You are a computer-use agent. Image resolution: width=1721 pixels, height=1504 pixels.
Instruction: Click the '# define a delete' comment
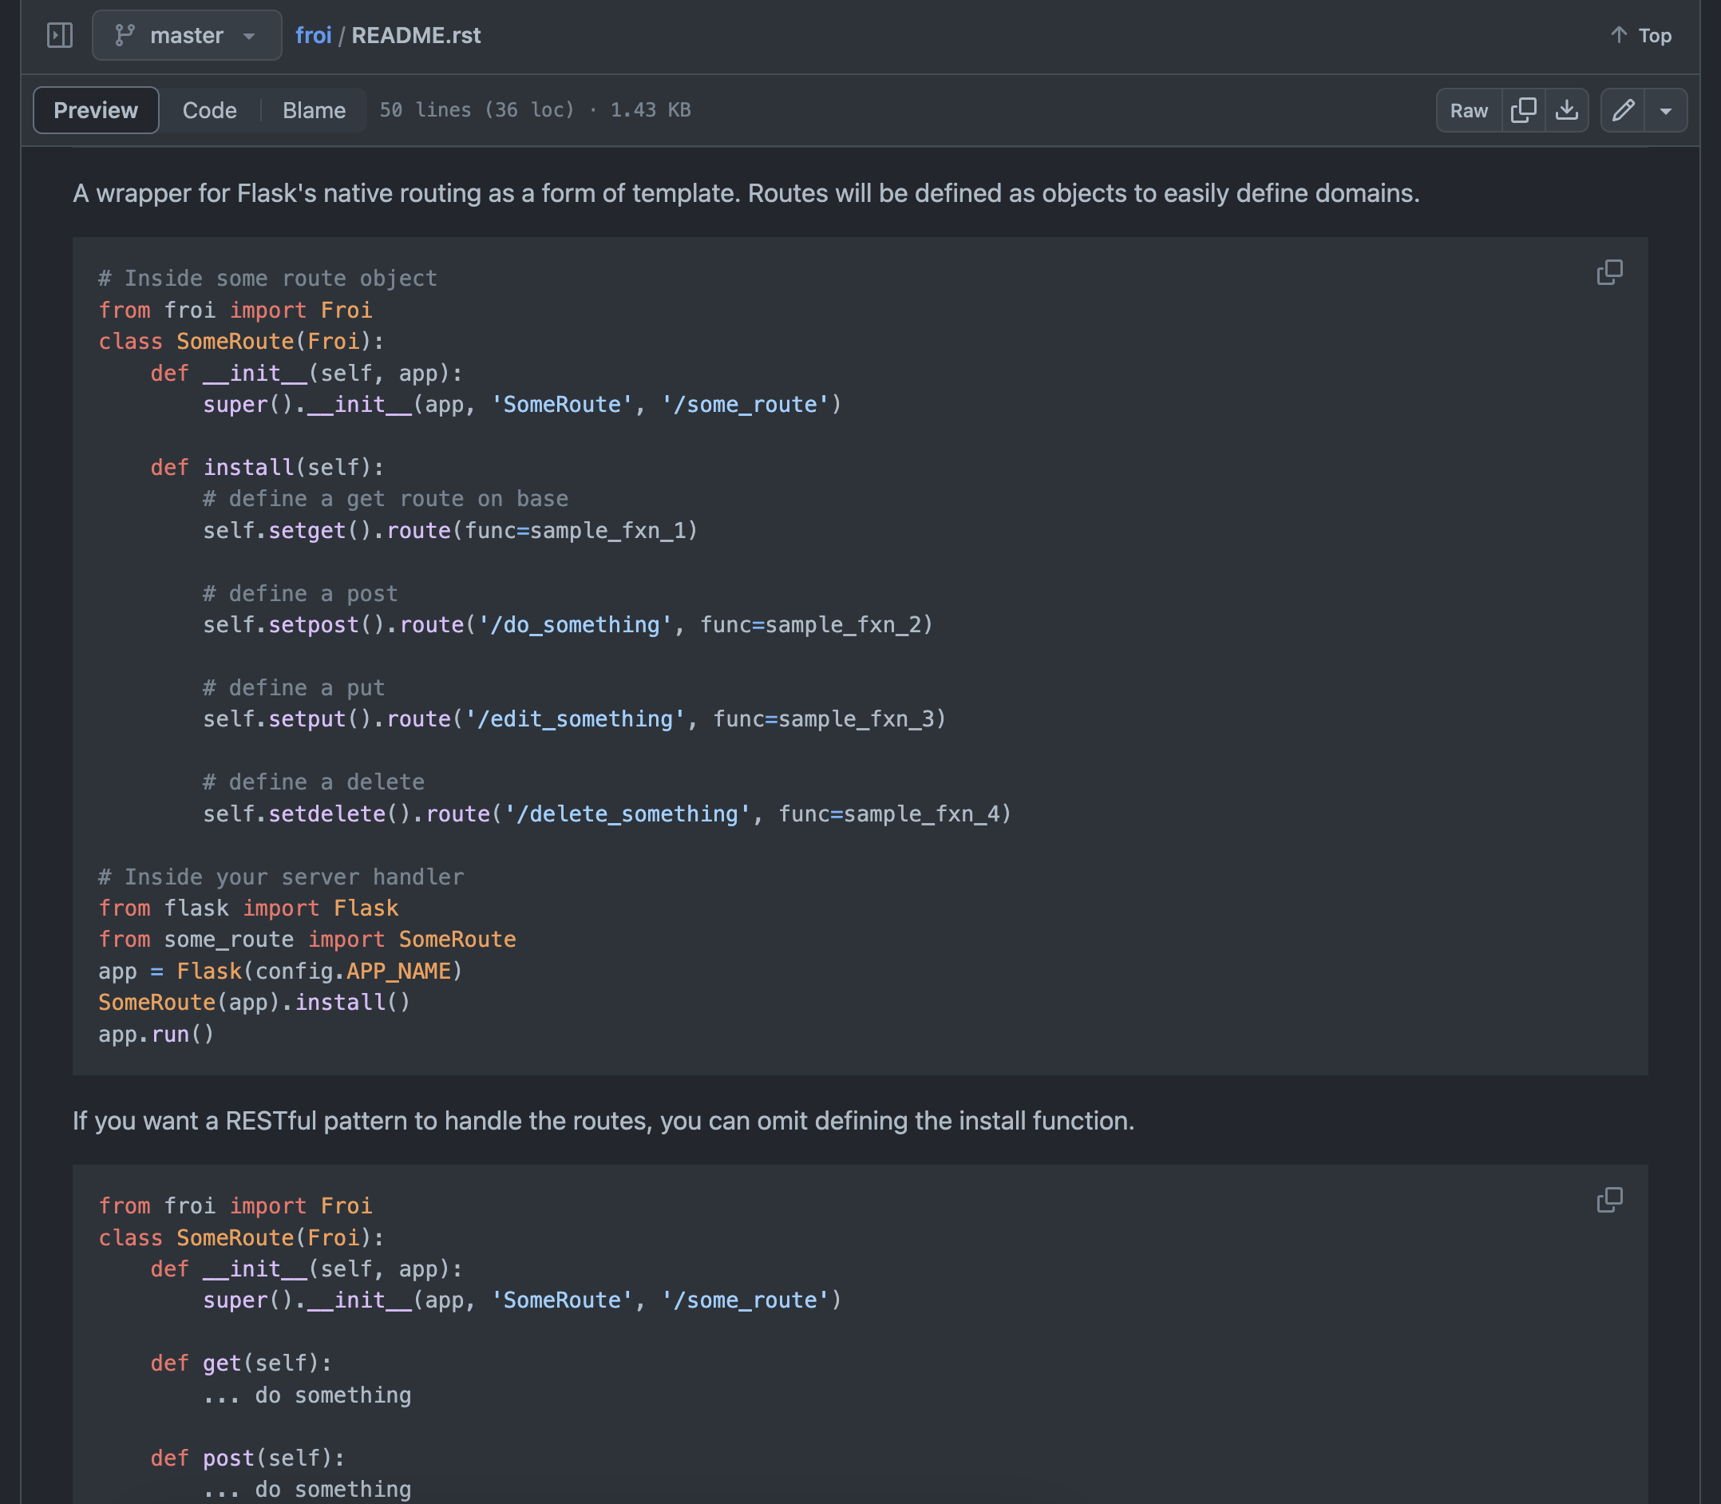314,782
